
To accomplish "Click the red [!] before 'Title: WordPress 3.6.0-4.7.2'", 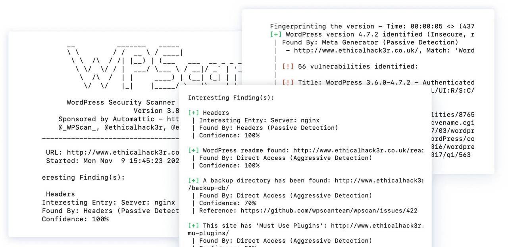I will pos(288,82).
